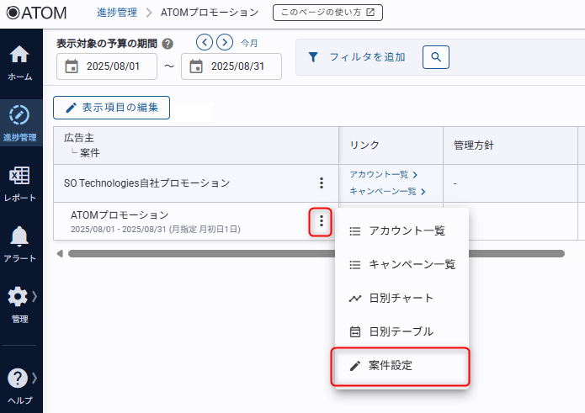
Task: Select 日別チャート from the context menu
Action: (x=400, y=298)
